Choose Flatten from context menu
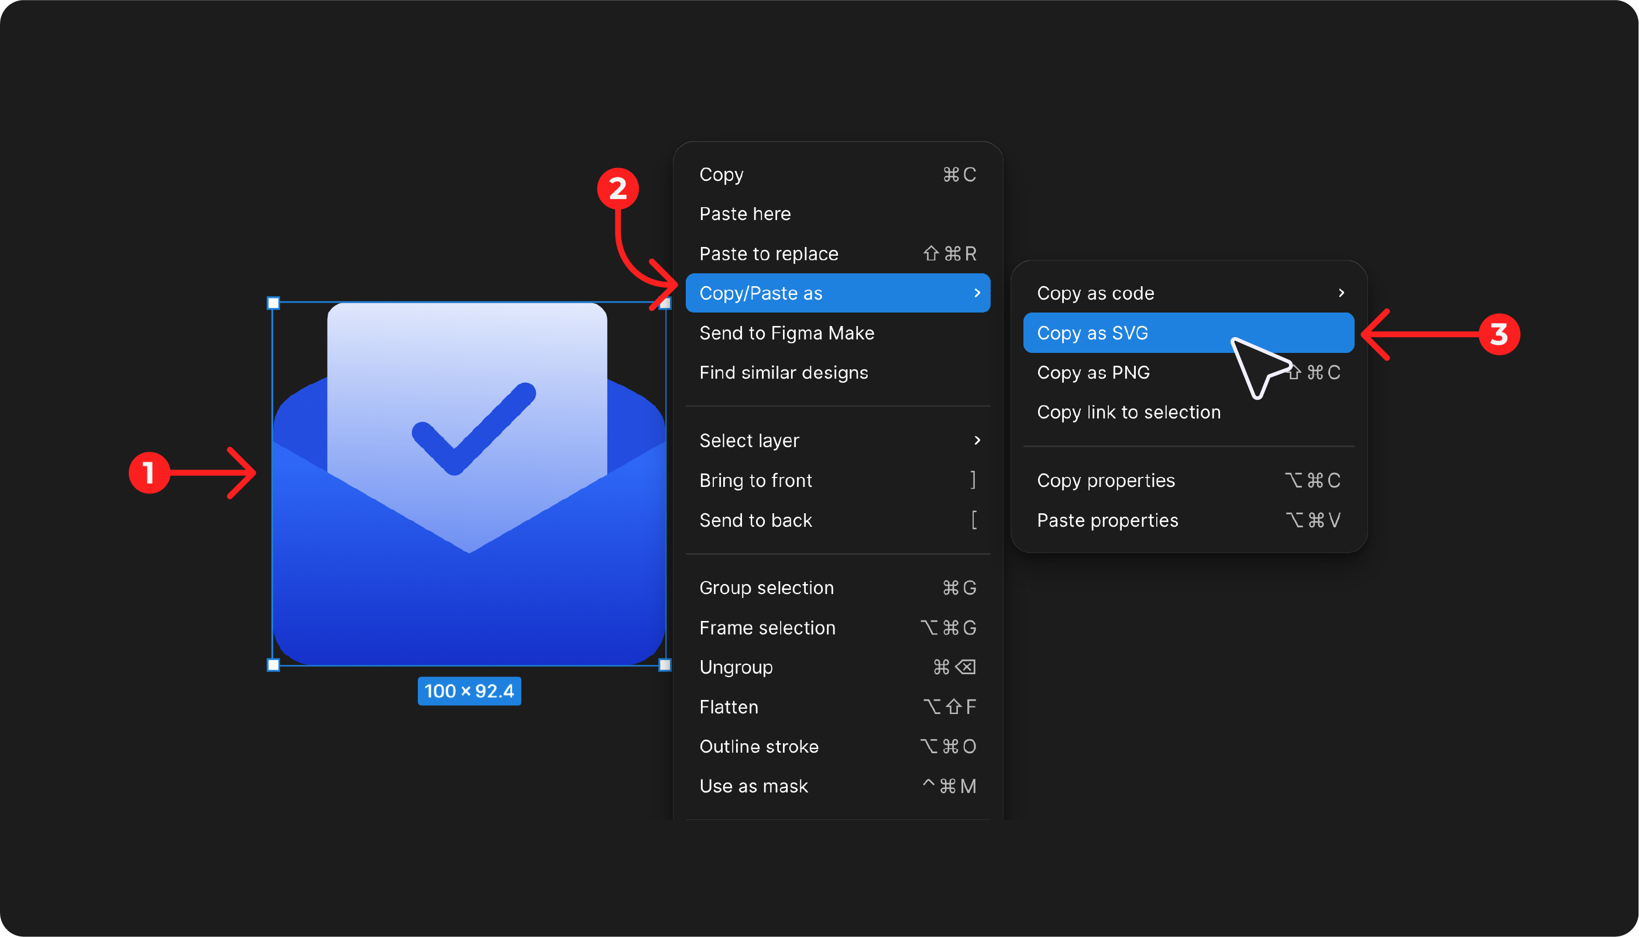 (x=729, y=706)
